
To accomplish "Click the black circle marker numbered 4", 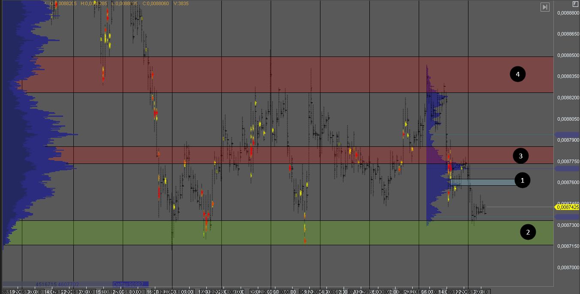I will point(518,74).
